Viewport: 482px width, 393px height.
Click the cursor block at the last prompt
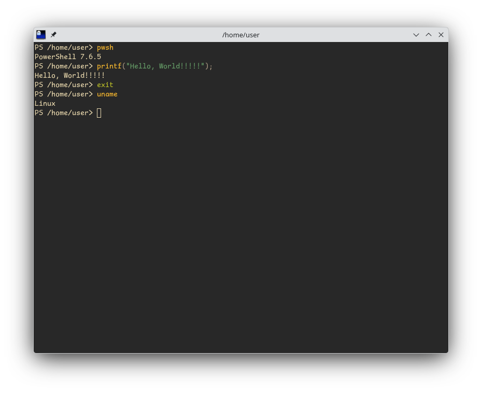coord(99,113)
